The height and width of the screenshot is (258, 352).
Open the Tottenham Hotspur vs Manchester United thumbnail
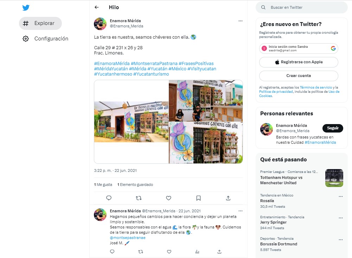[334, 178]
